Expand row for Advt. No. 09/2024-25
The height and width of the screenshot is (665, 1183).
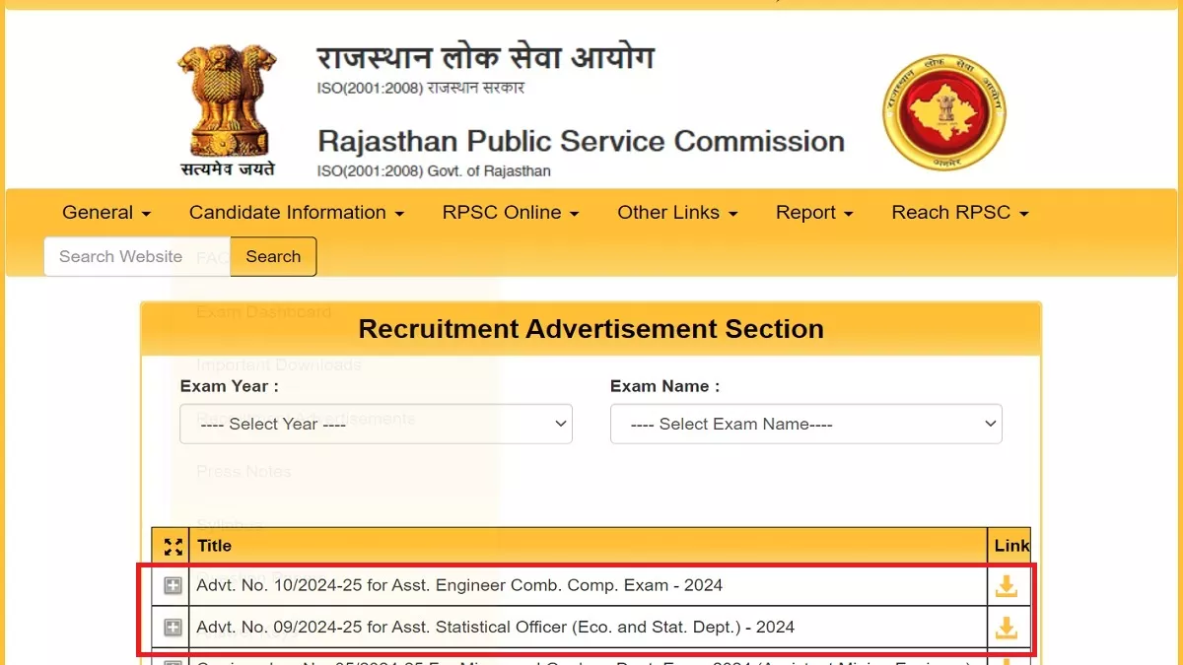(x=173, y=628)
